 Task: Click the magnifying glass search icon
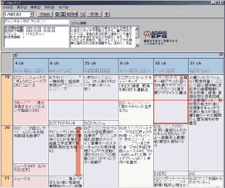pos(82,14)
